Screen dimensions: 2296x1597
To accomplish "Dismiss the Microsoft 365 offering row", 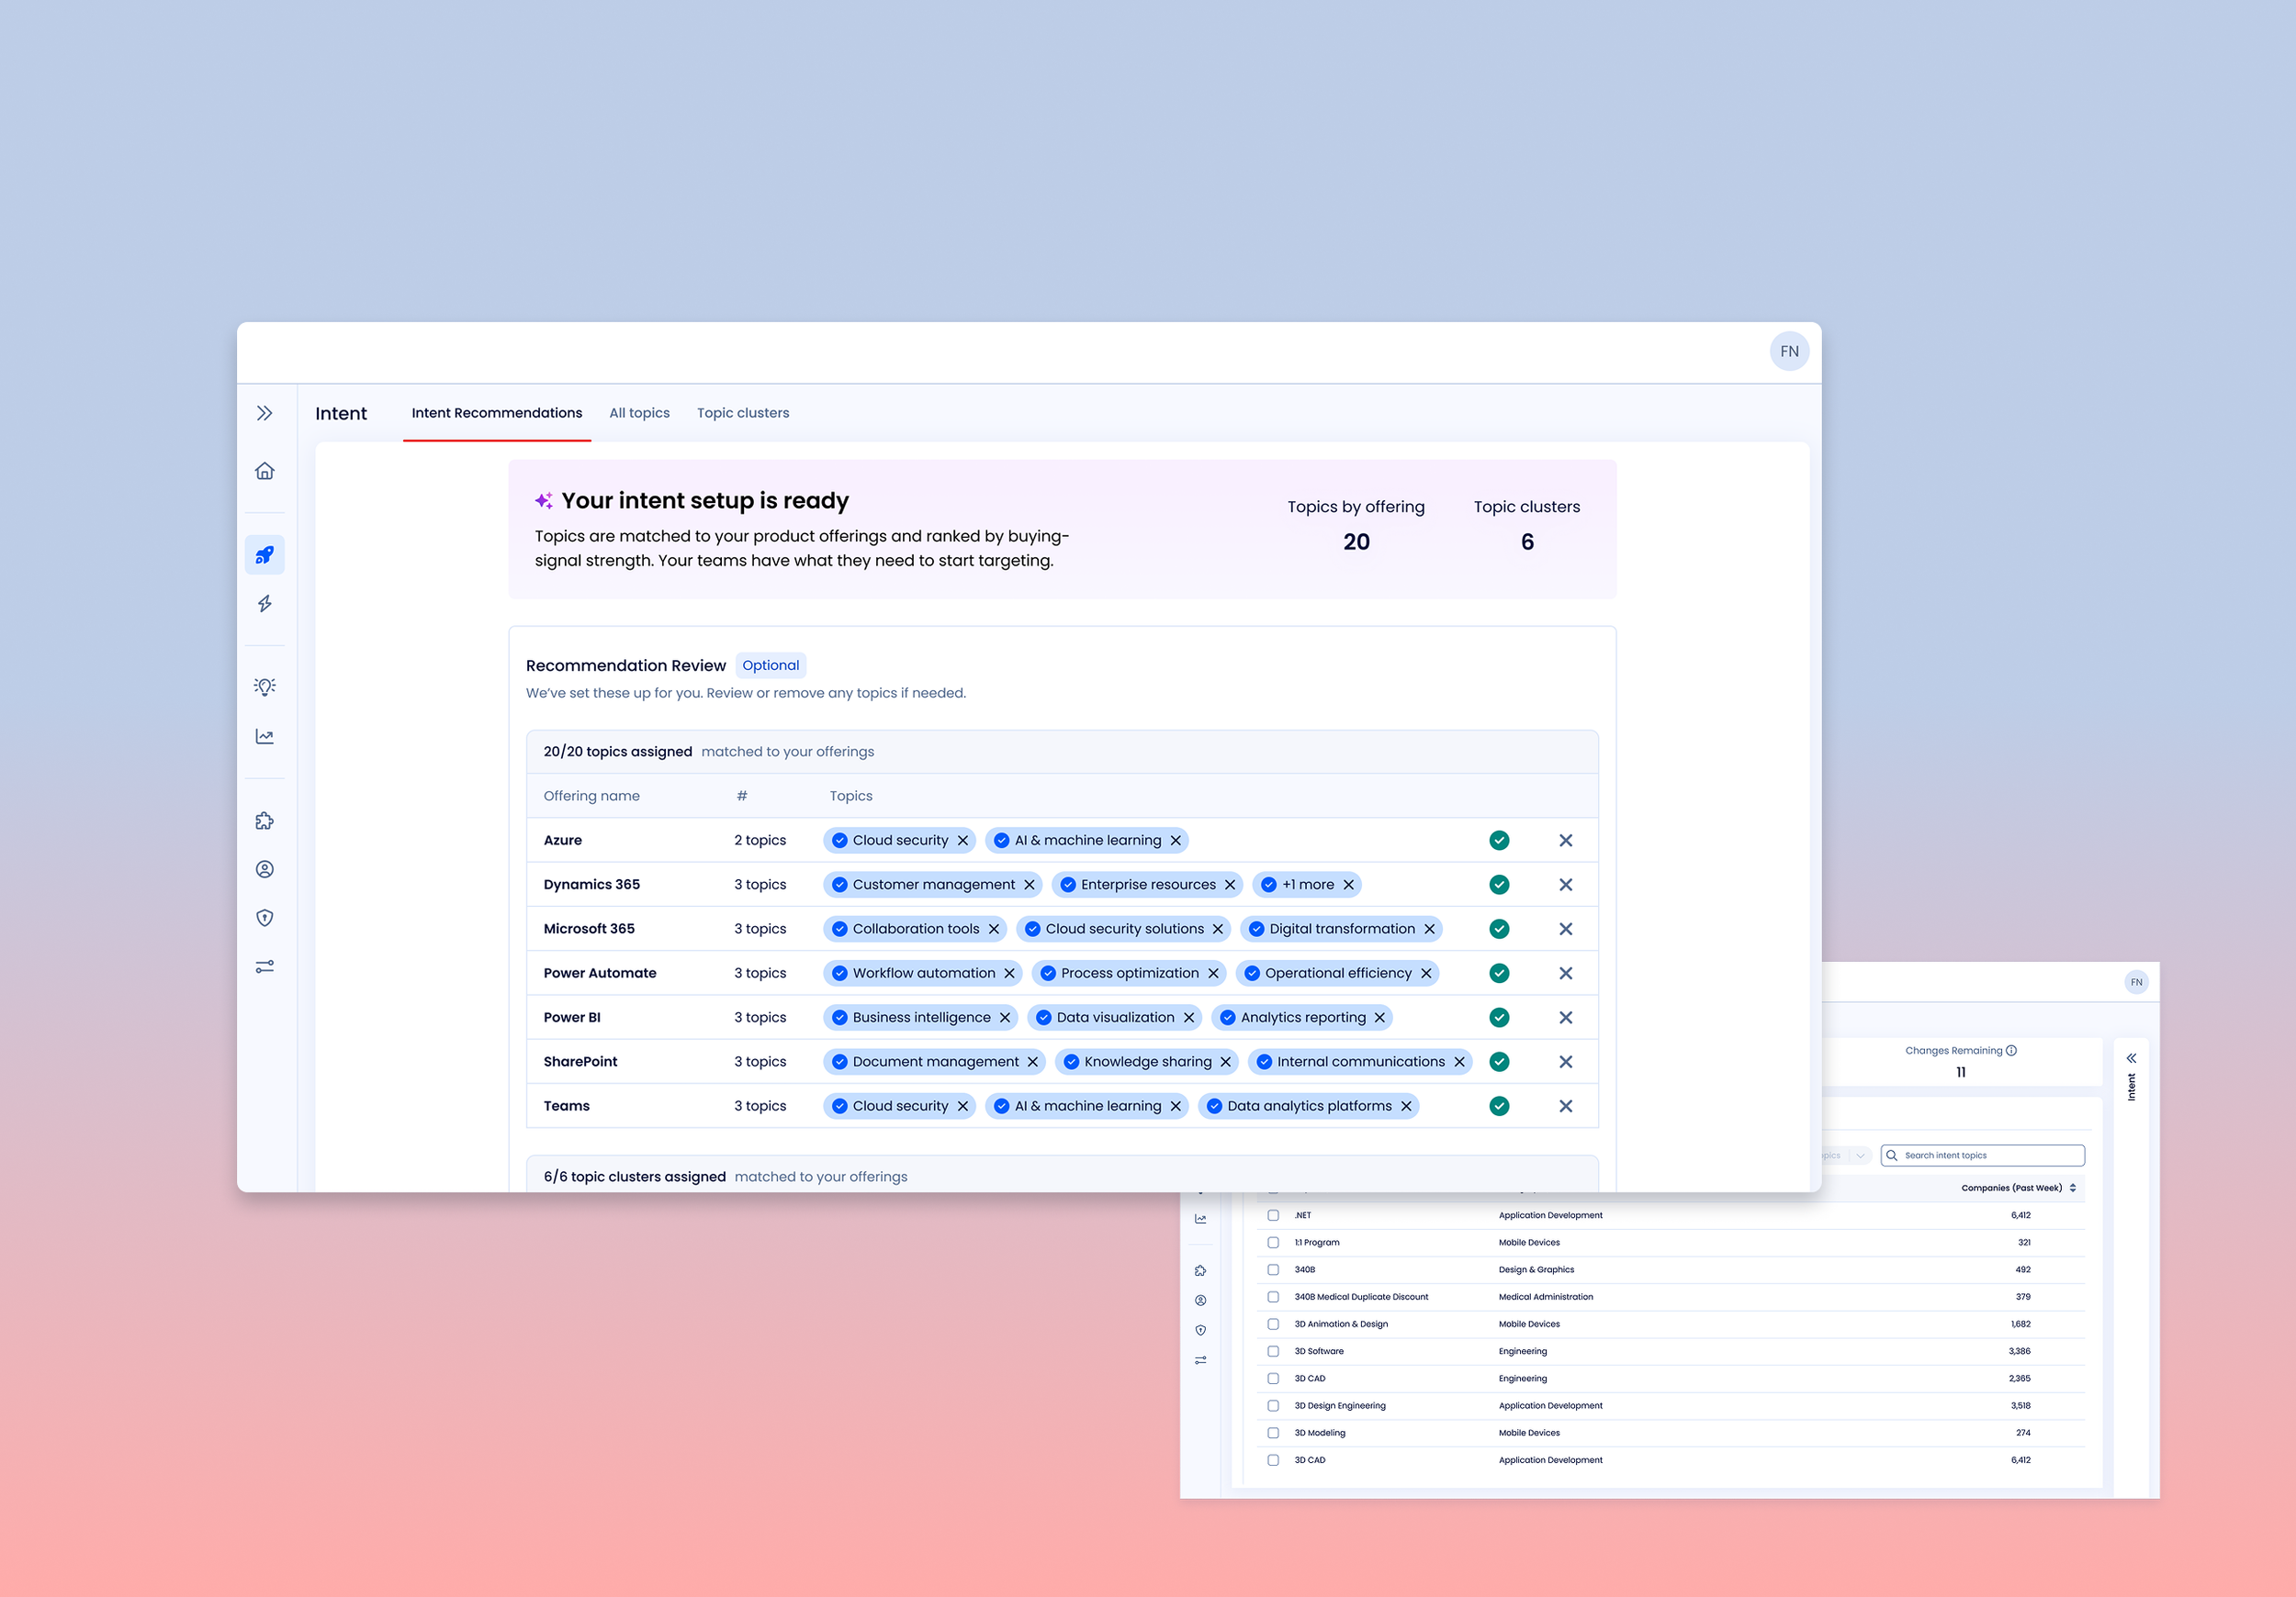I will [x=1565, y=929].
